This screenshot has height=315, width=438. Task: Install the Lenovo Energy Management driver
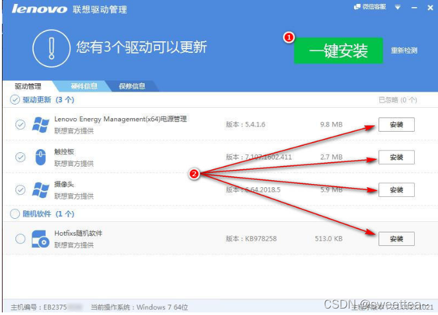tap(397, 125)
